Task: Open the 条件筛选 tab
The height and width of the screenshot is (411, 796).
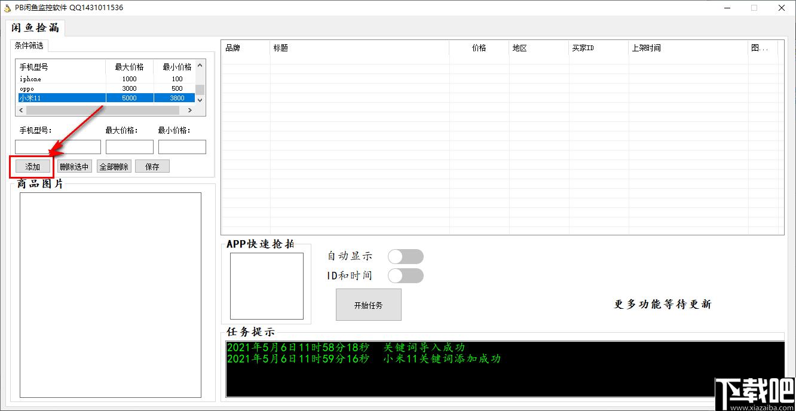Action: click(29, 45)
